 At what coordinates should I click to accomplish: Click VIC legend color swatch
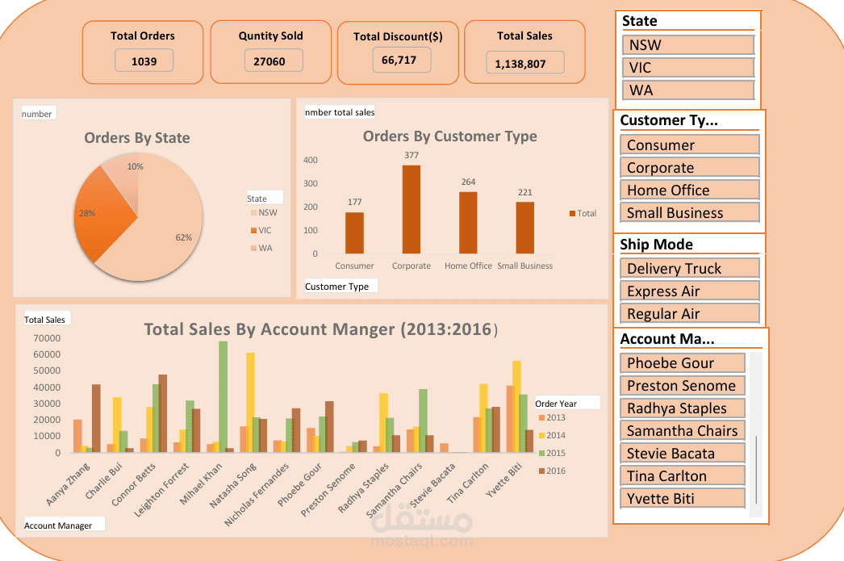253,230
